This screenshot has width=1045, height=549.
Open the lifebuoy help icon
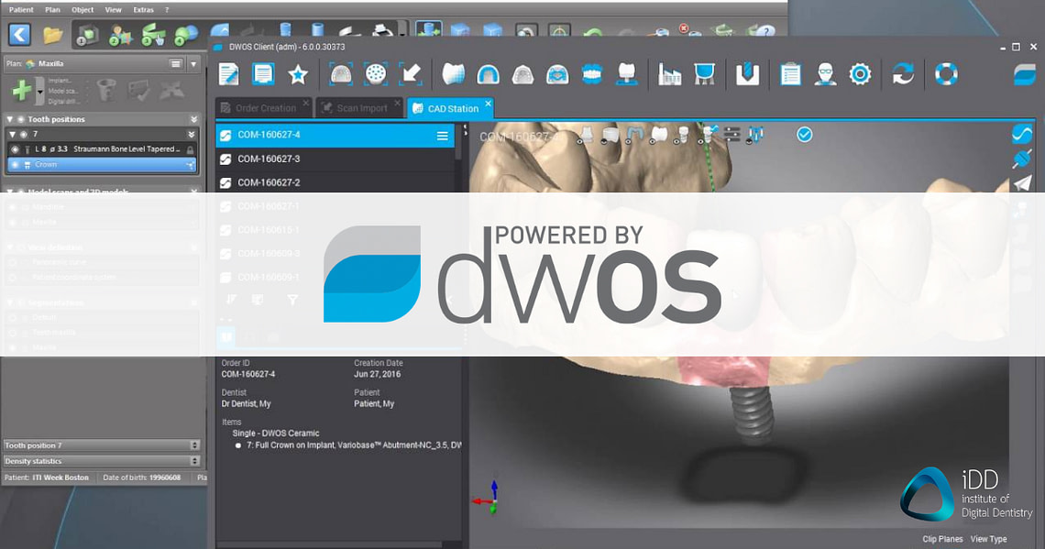coord(946,74)
